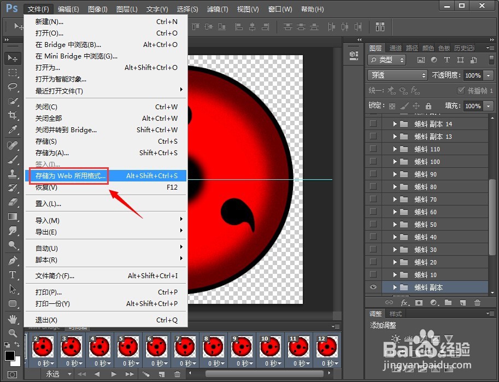Select the Hand tool

coord(13,319)
